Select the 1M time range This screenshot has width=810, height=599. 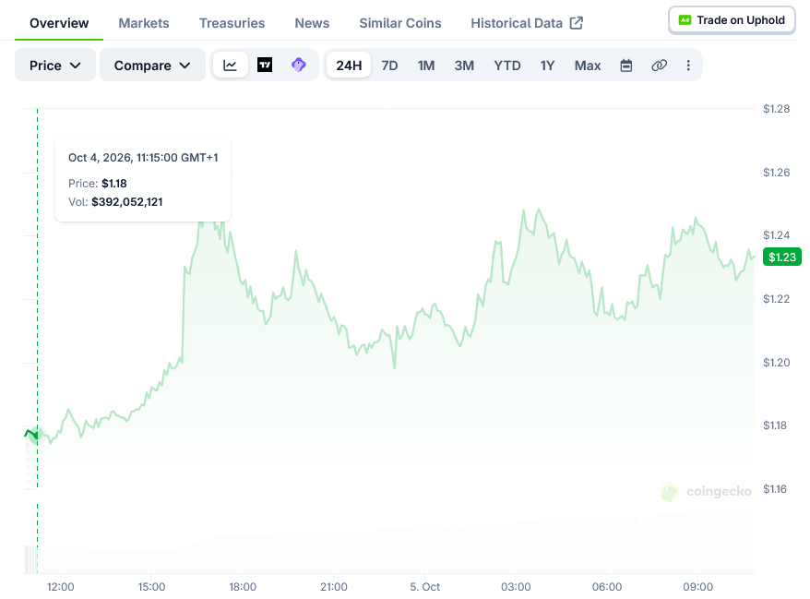pyautogui.click(x=426, y=66)
